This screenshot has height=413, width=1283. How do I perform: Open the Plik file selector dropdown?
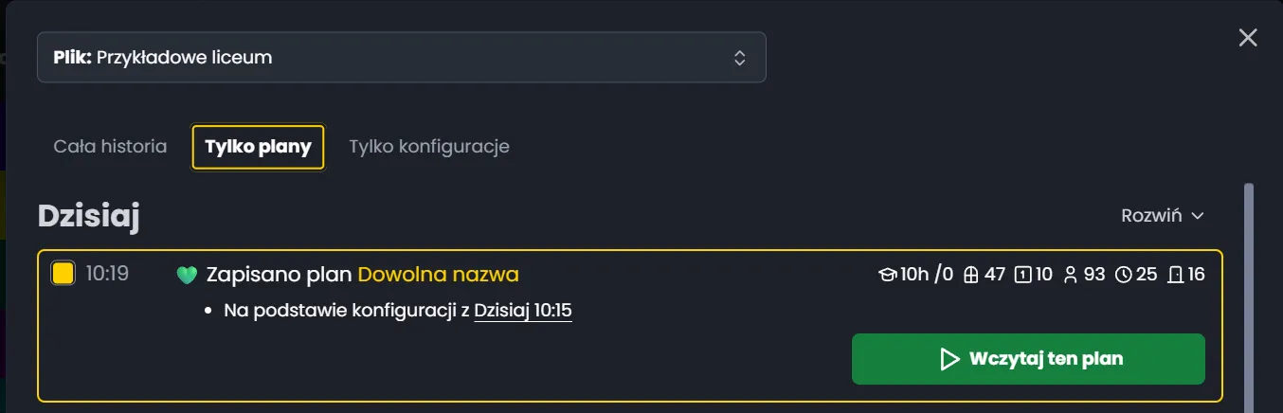pos(401,58)
